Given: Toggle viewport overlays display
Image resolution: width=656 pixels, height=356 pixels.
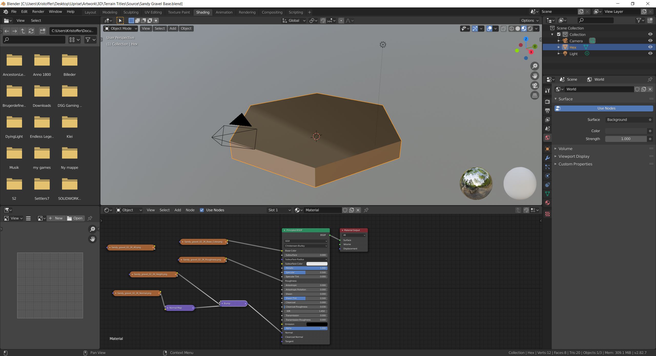Looking at the screenshot, I should coord(489,28).
